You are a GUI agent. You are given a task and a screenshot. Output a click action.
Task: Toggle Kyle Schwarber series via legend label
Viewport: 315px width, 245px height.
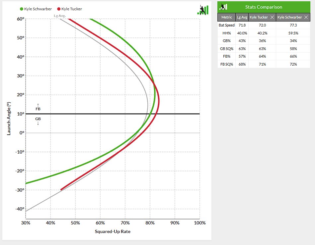pos(38,9)
